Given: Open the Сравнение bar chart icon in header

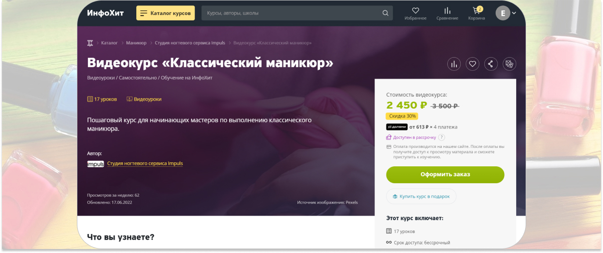Looking at the screenshot, I should (x=447, y=10).
